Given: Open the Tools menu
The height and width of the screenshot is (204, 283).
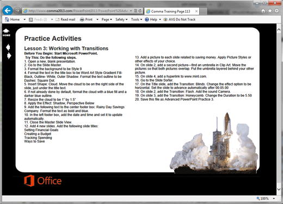Looking at the screenshot, I should coord(137,20).
